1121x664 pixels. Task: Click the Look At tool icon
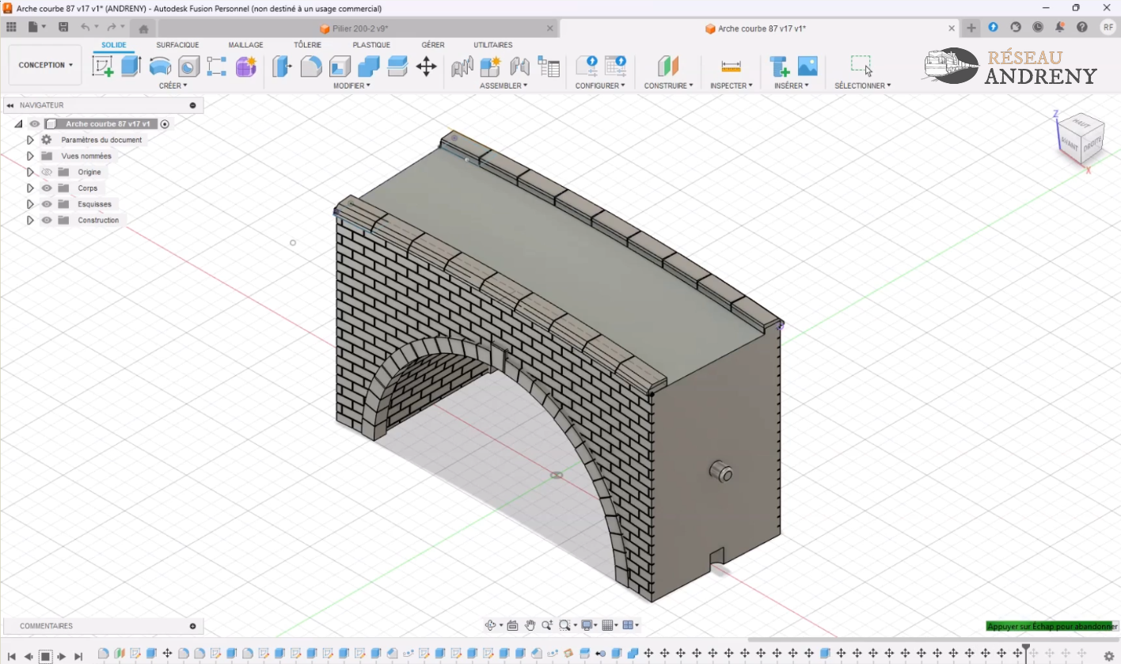click(512, 625)
